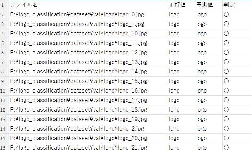Select the 判定 header cell

(236, 5)
